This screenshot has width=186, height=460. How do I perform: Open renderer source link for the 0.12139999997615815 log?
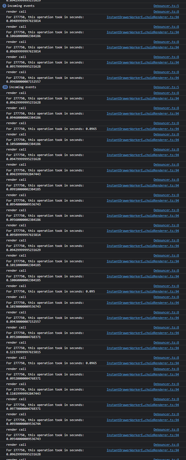(143, 348)
